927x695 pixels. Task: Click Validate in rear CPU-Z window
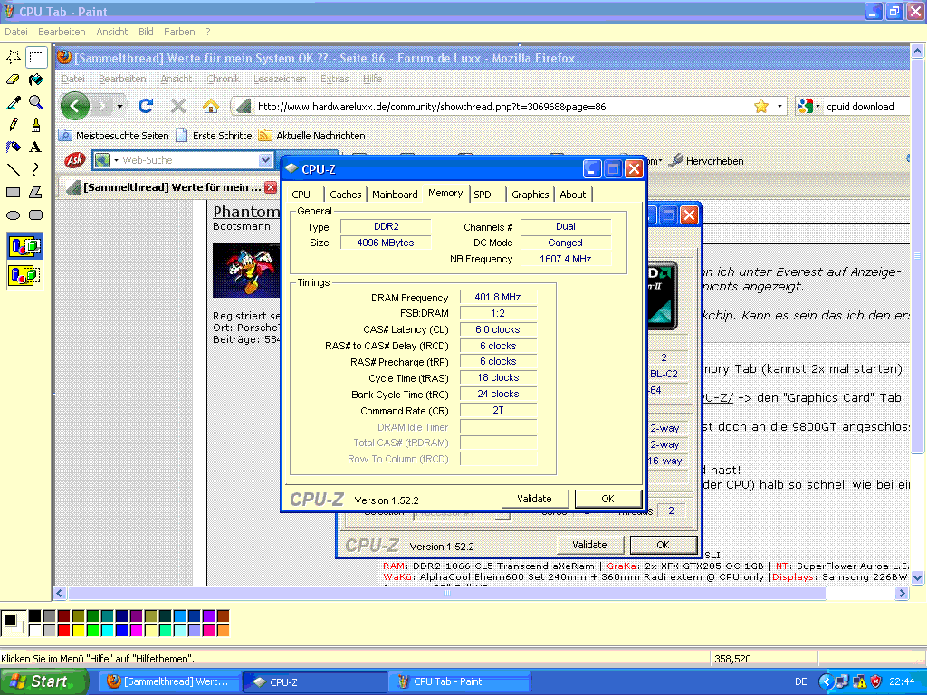589,545
